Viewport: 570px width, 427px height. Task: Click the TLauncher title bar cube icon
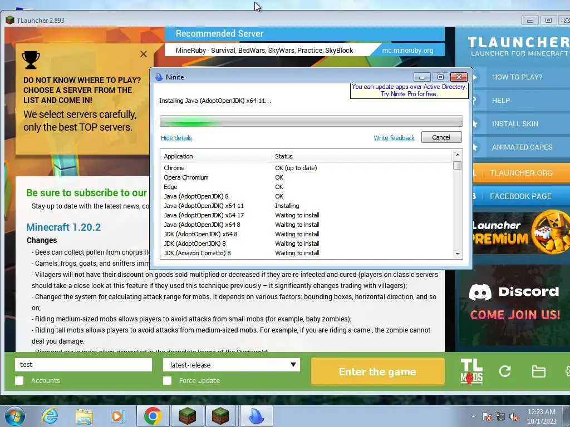pos(10,20)
